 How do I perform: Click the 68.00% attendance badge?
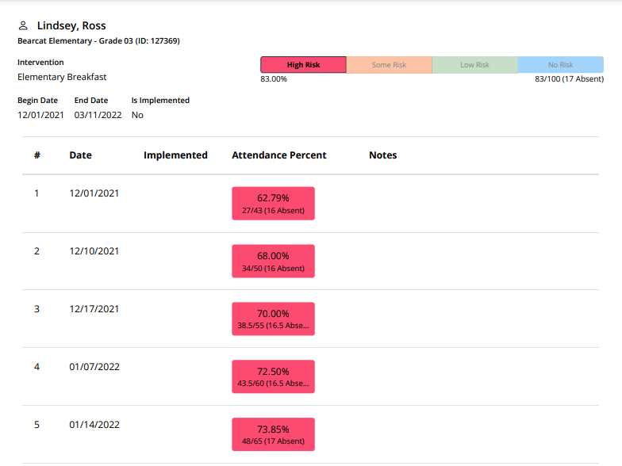coord(273,262)
